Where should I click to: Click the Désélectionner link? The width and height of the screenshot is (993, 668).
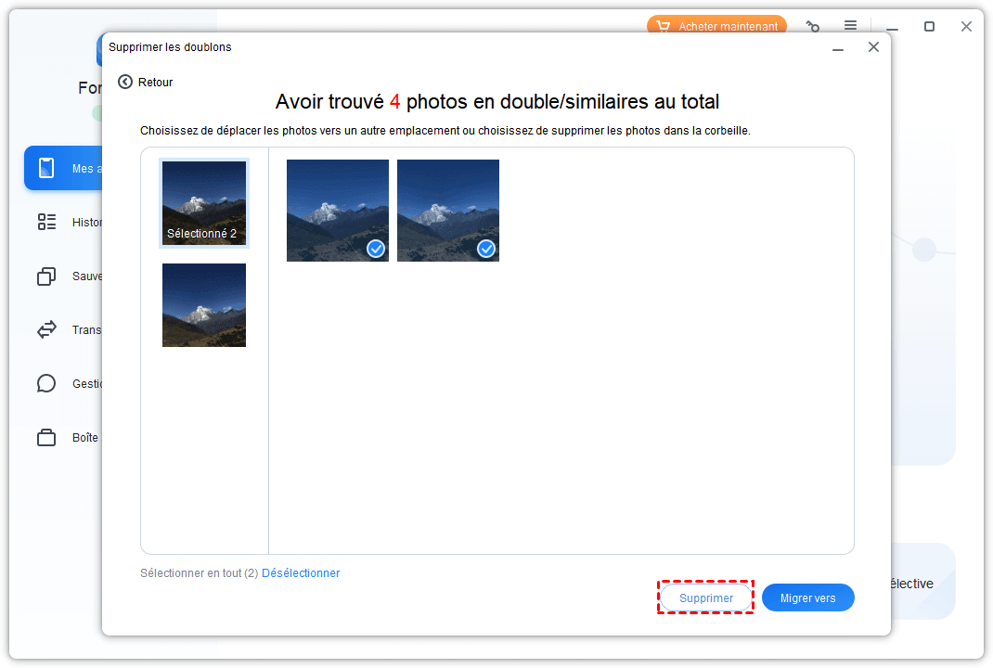(x=301, y=573)
